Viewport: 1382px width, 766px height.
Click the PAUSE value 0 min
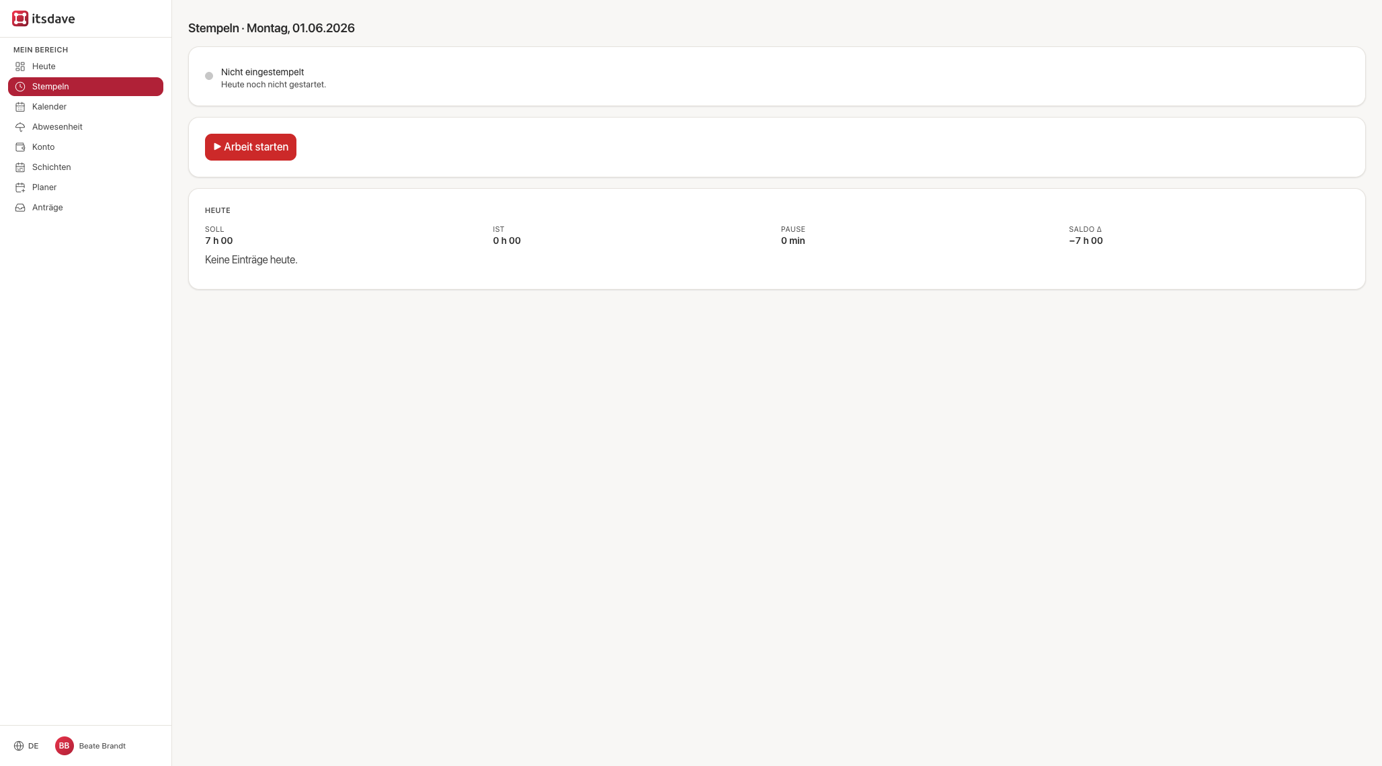point(793,241)
